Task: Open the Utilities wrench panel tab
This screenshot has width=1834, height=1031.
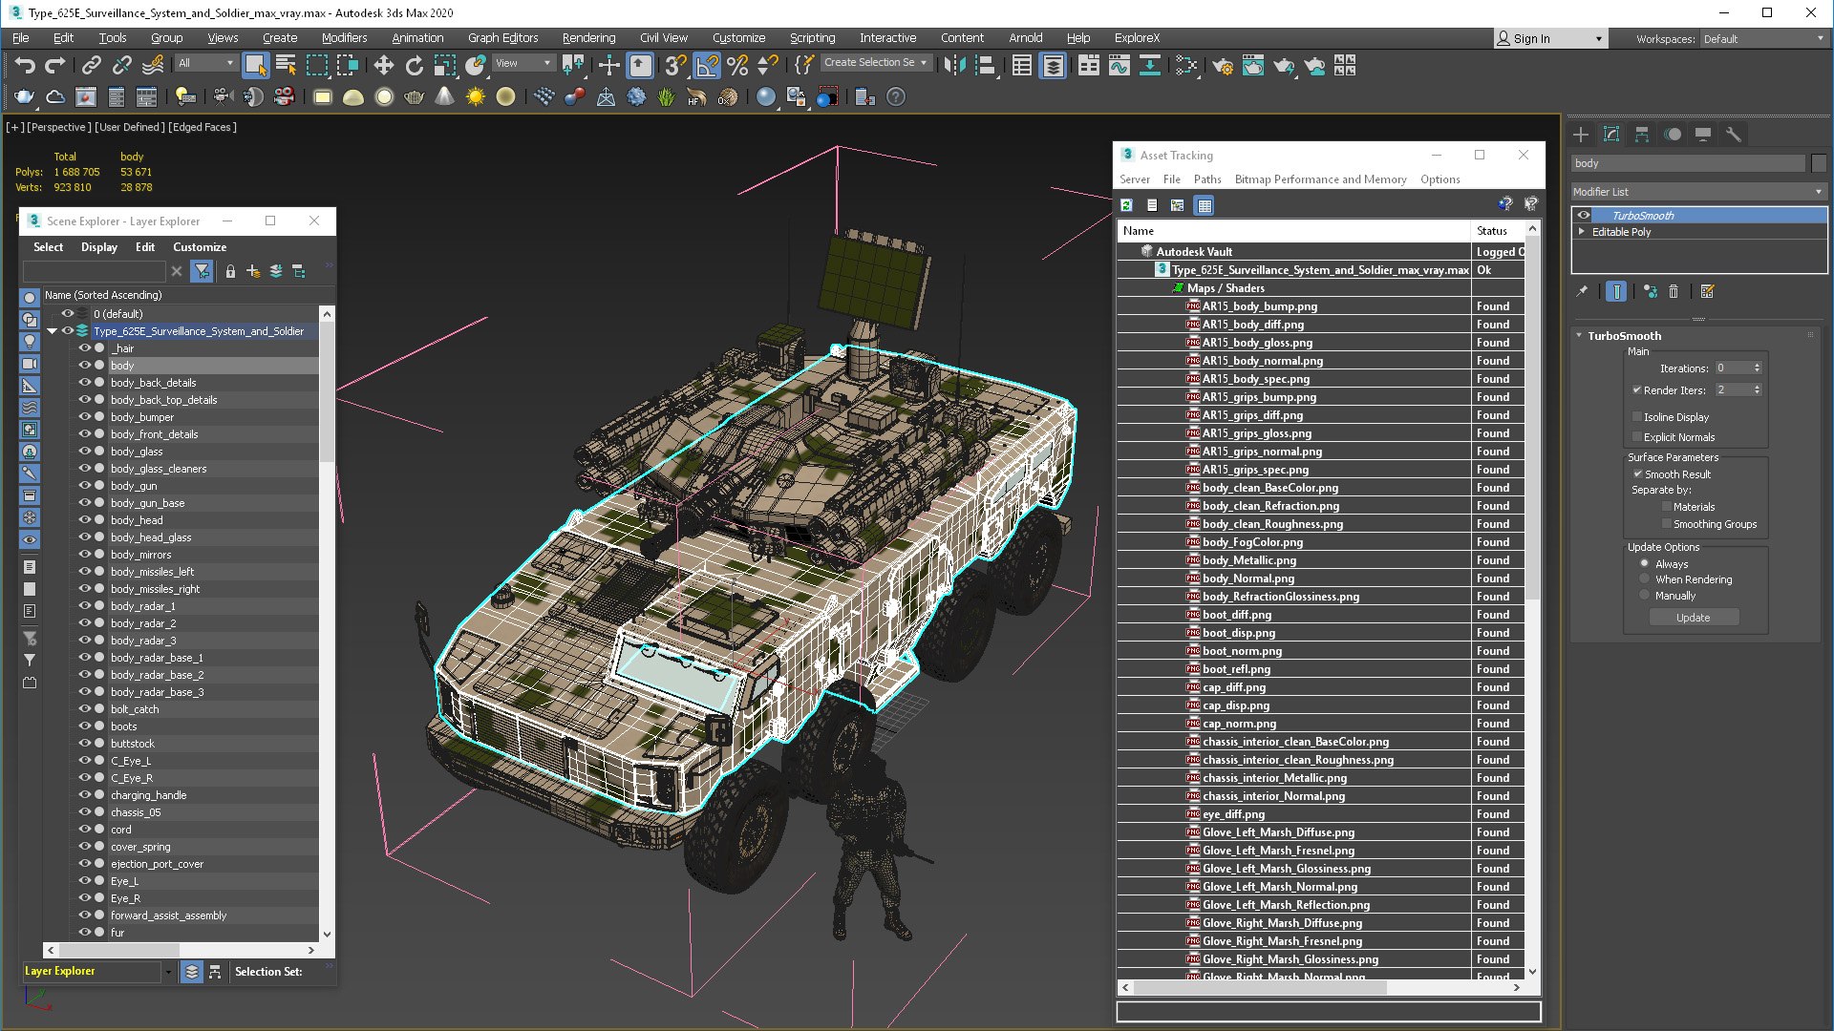Action: 1734,135
